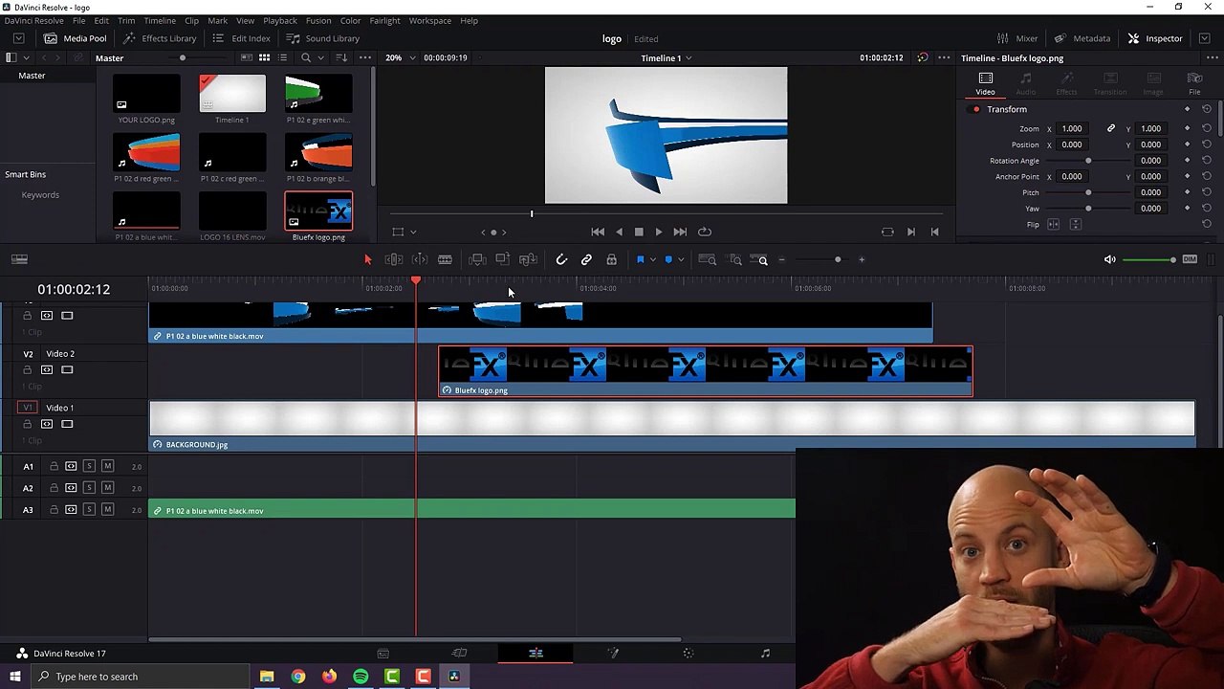
Task: Click the flip horizontal button
Action: tap(1053, 224)
